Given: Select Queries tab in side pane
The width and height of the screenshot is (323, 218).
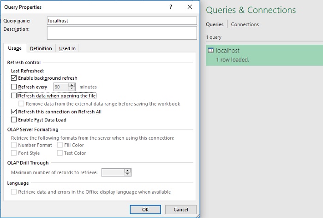Looking at the screenshot, I should (214, 24).
